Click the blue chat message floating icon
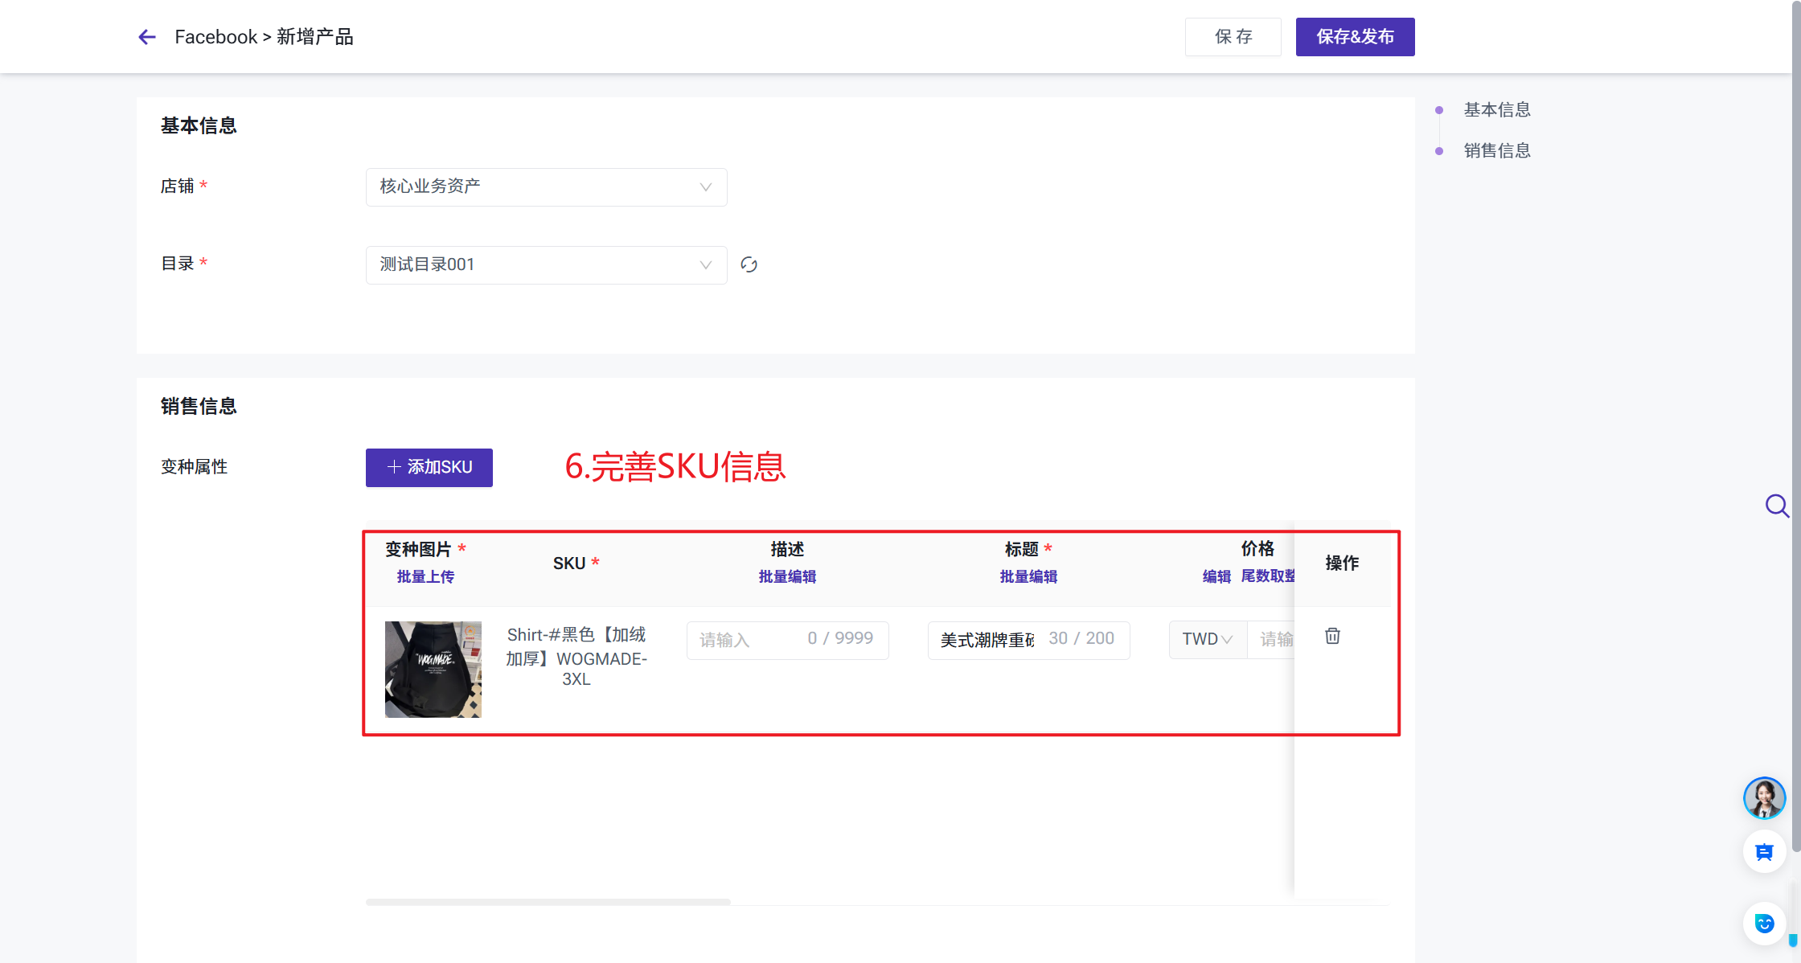The height and width of the screenshot is (963, 1801). tap(1764, 852)
